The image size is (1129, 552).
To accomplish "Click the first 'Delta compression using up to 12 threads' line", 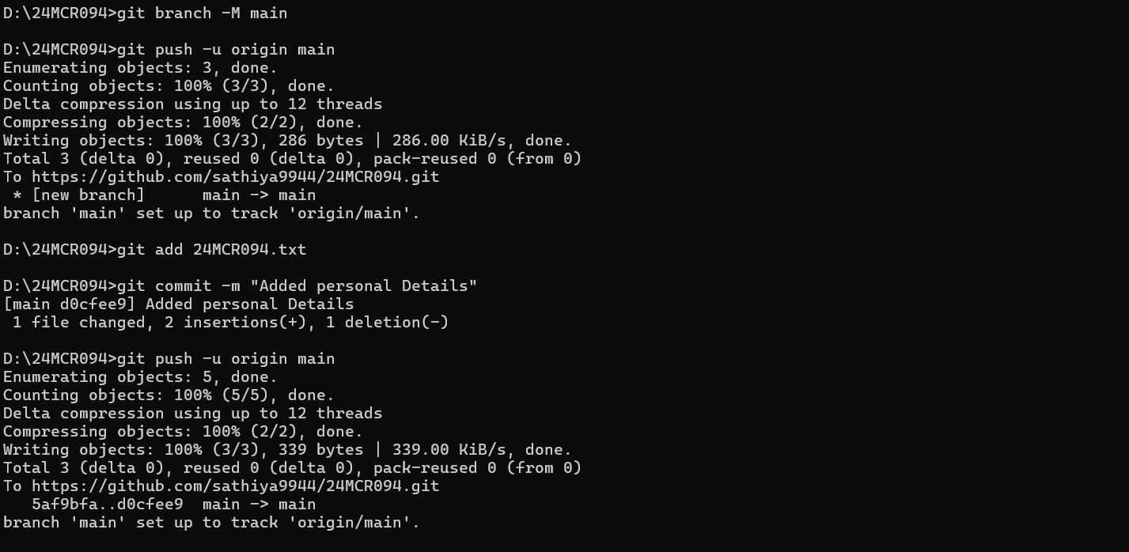I will point(192,104).
